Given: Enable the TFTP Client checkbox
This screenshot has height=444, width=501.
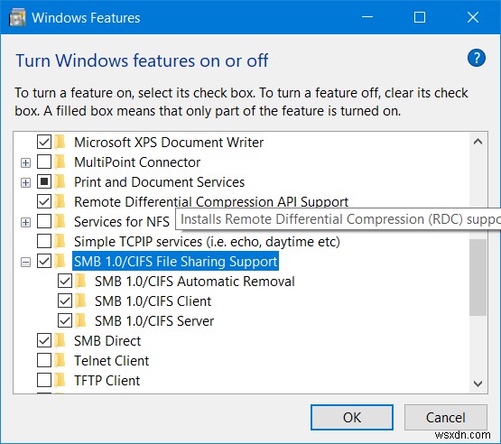Looking at the screenshot, I should coord(44,380).
